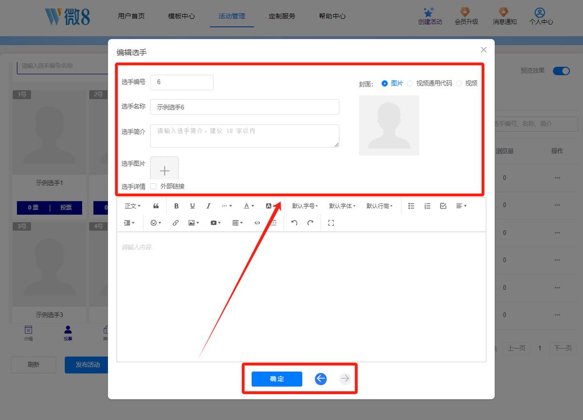Select 视频通用代码 as cover type
Screen dimensions: 583x420
coord(410,83)
